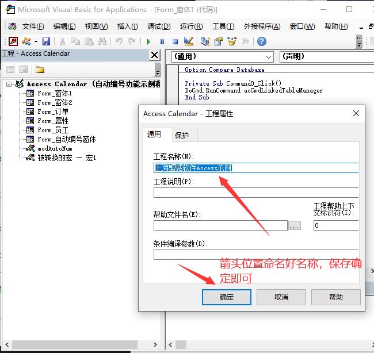This screenshot has width=374, height=353.
Task: Open the 插入(I) menu
Action: click(x=127, y=26)
